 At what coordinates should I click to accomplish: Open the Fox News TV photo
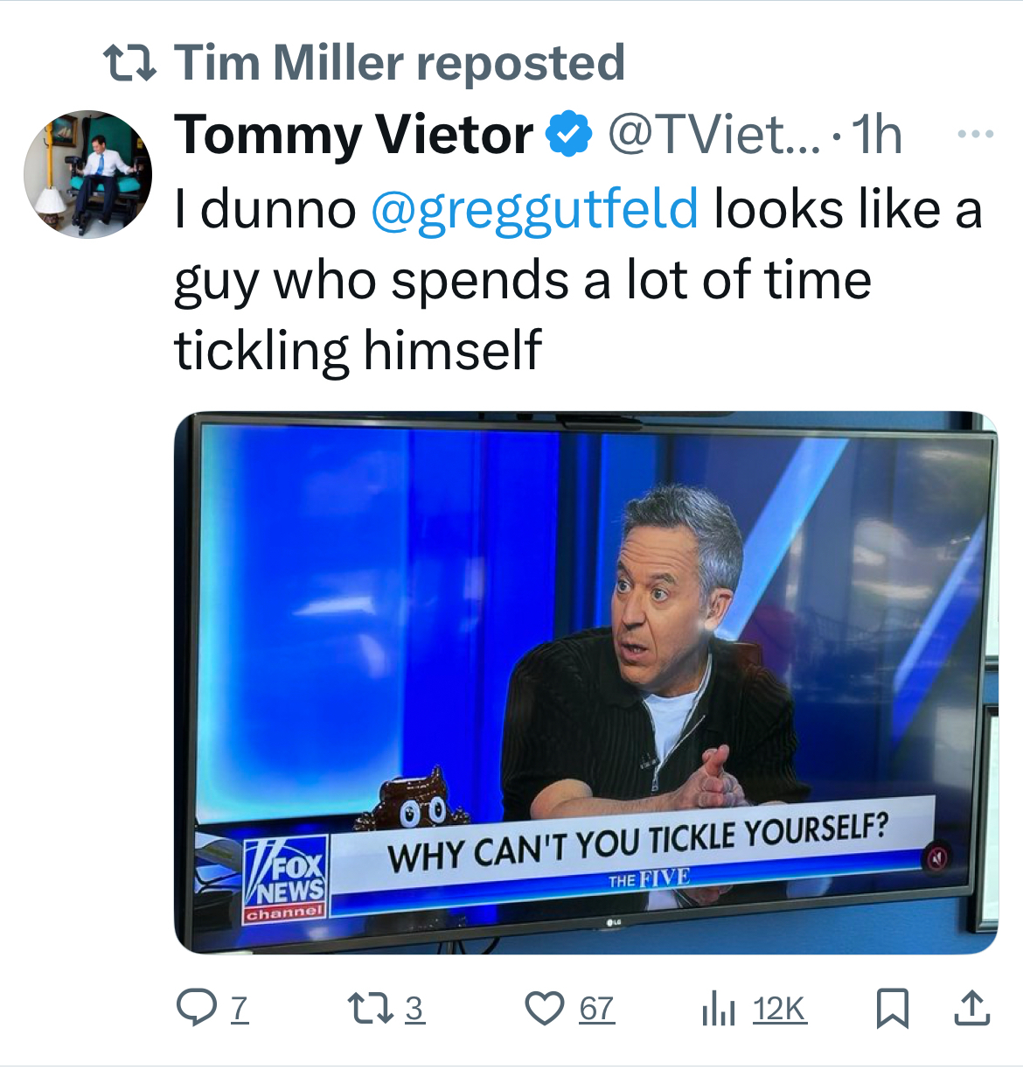point(585,682)
